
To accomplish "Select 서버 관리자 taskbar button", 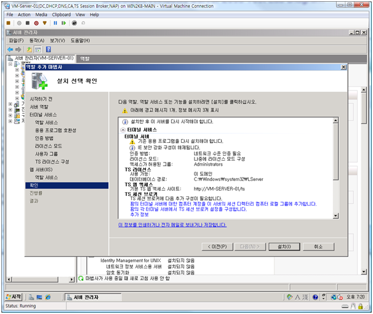I will 94,297.
